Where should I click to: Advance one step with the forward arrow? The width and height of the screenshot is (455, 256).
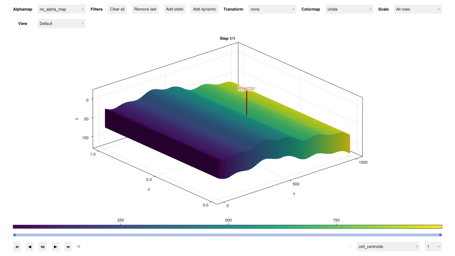tap(55, 247)
